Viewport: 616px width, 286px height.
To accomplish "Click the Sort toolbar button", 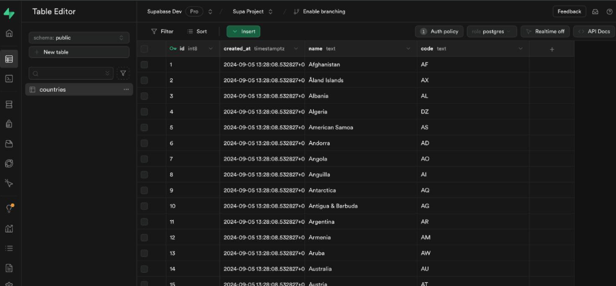I will (x=197, y=31).
